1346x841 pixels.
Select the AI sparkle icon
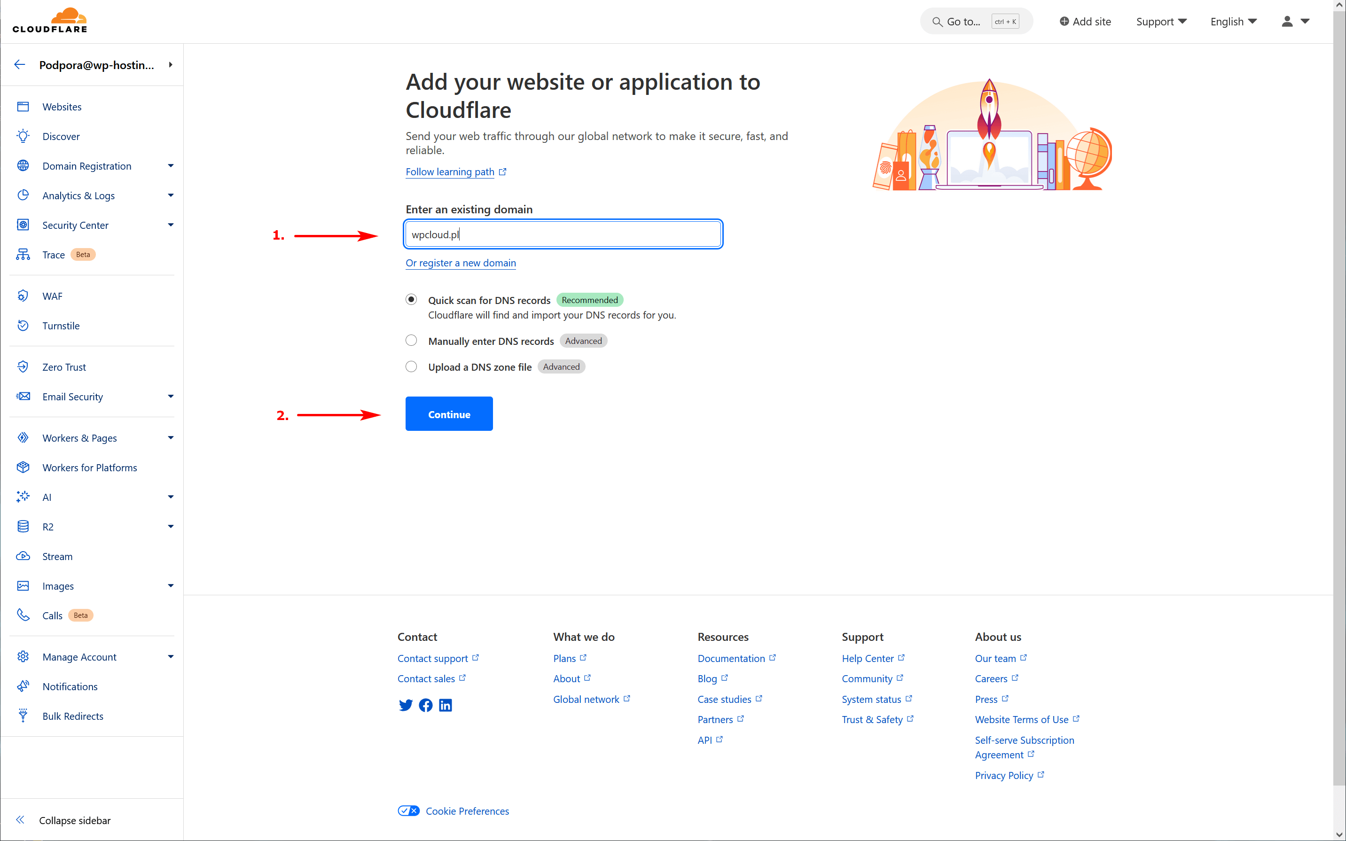[23, 496]
